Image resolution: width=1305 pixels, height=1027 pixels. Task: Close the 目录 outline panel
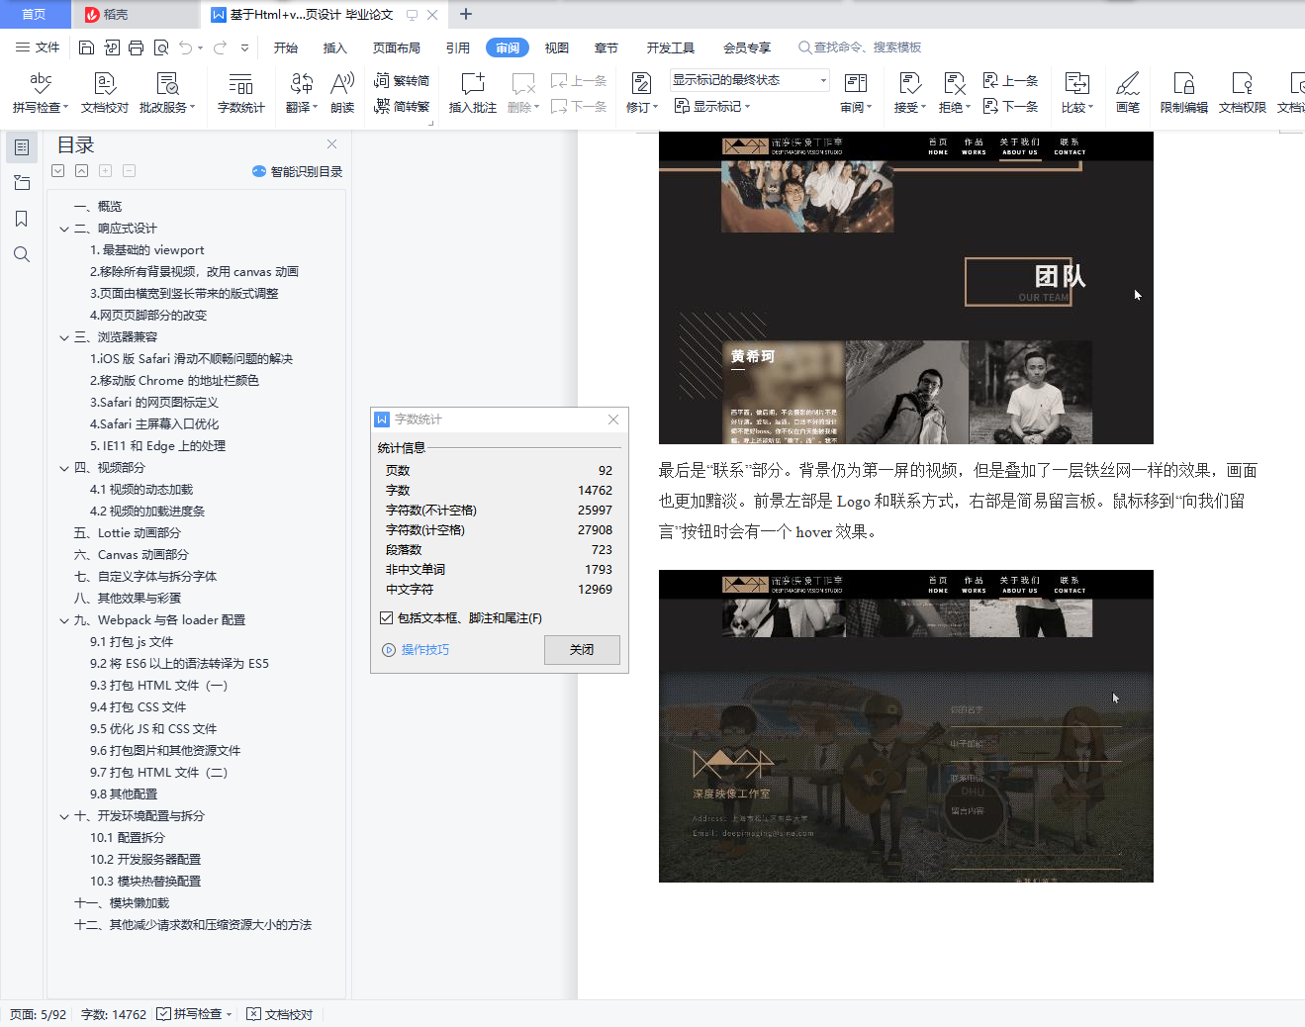point(332,144)
